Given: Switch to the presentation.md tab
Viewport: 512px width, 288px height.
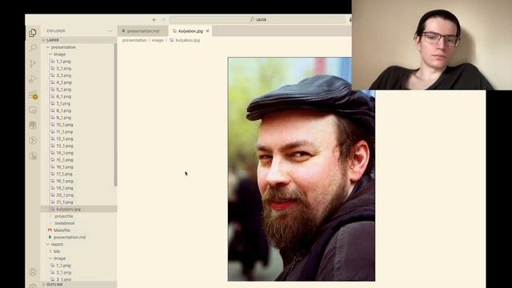Looking at the screenshot, I should pos(142,30).
